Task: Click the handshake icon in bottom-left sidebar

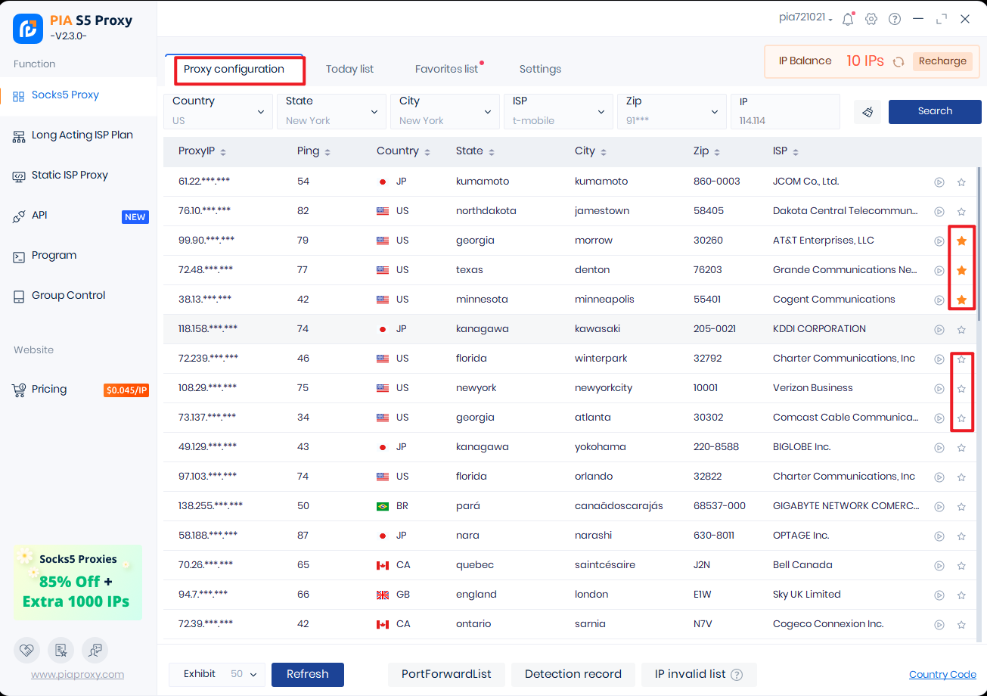Action: [26, 650]
